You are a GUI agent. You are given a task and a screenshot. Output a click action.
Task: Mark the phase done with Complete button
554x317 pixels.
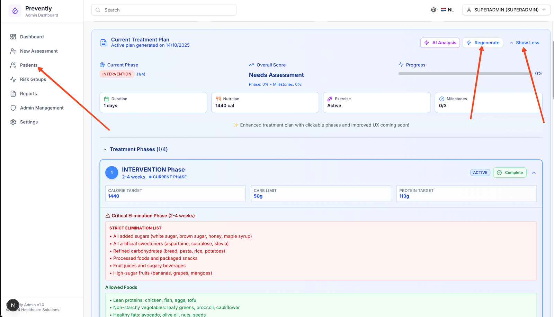[x=510, y=173]
